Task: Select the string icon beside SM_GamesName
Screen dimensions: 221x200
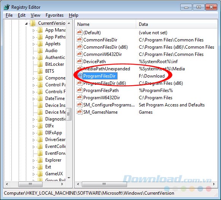Action: tap(79, 112)
